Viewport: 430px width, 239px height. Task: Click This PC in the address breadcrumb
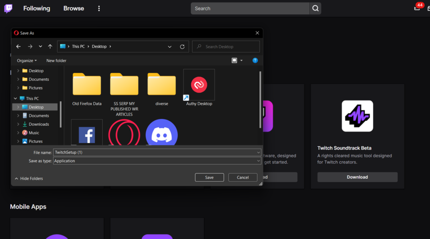click(x=78, y=46)
